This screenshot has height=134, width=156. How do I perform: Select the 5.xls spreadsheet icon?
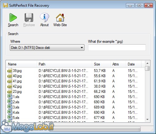(x=10, y=118)
